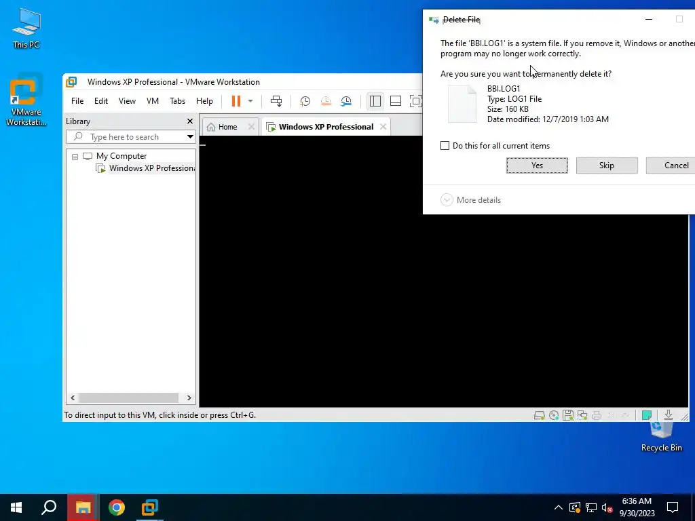Minimize the Delete File dialog
Viewport: 695px width, 521px height.
point(649,20)
